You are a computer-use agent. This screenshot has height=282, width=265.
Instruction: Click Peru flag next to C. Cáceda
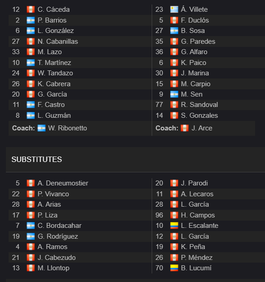[x=31, y=9]
